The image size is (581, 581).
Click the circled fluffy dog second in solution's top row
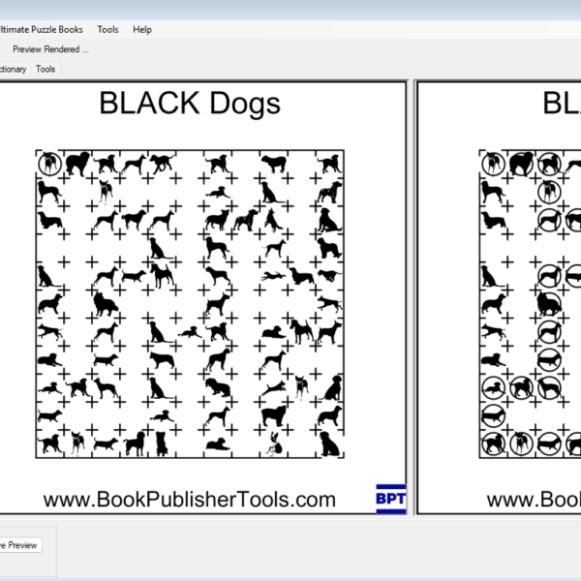click(x=522, y=163)
